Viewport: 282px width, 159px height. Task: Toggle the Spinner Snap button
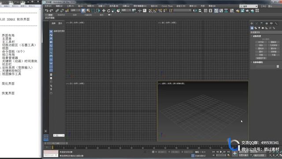coord(165,11)
